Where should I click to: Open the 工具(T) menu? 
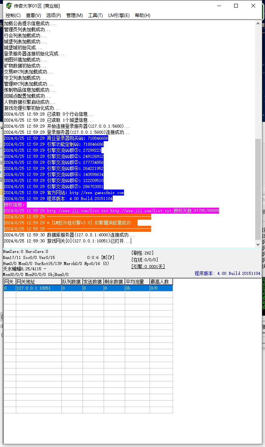[x=95, y=15]
